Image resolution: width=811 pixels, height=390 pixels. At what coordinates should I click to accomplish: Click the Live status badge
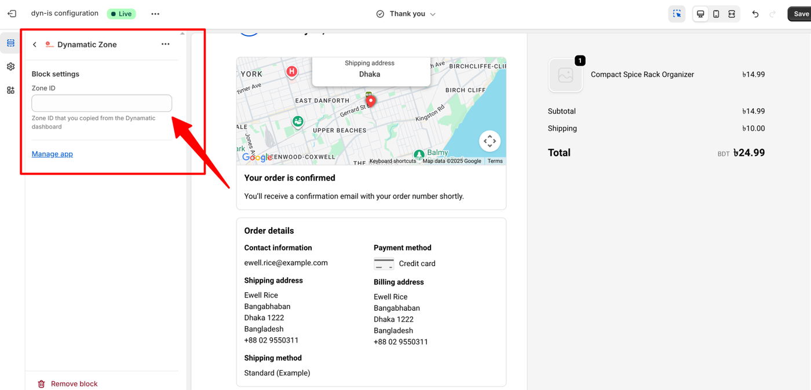tap(122, 14)
